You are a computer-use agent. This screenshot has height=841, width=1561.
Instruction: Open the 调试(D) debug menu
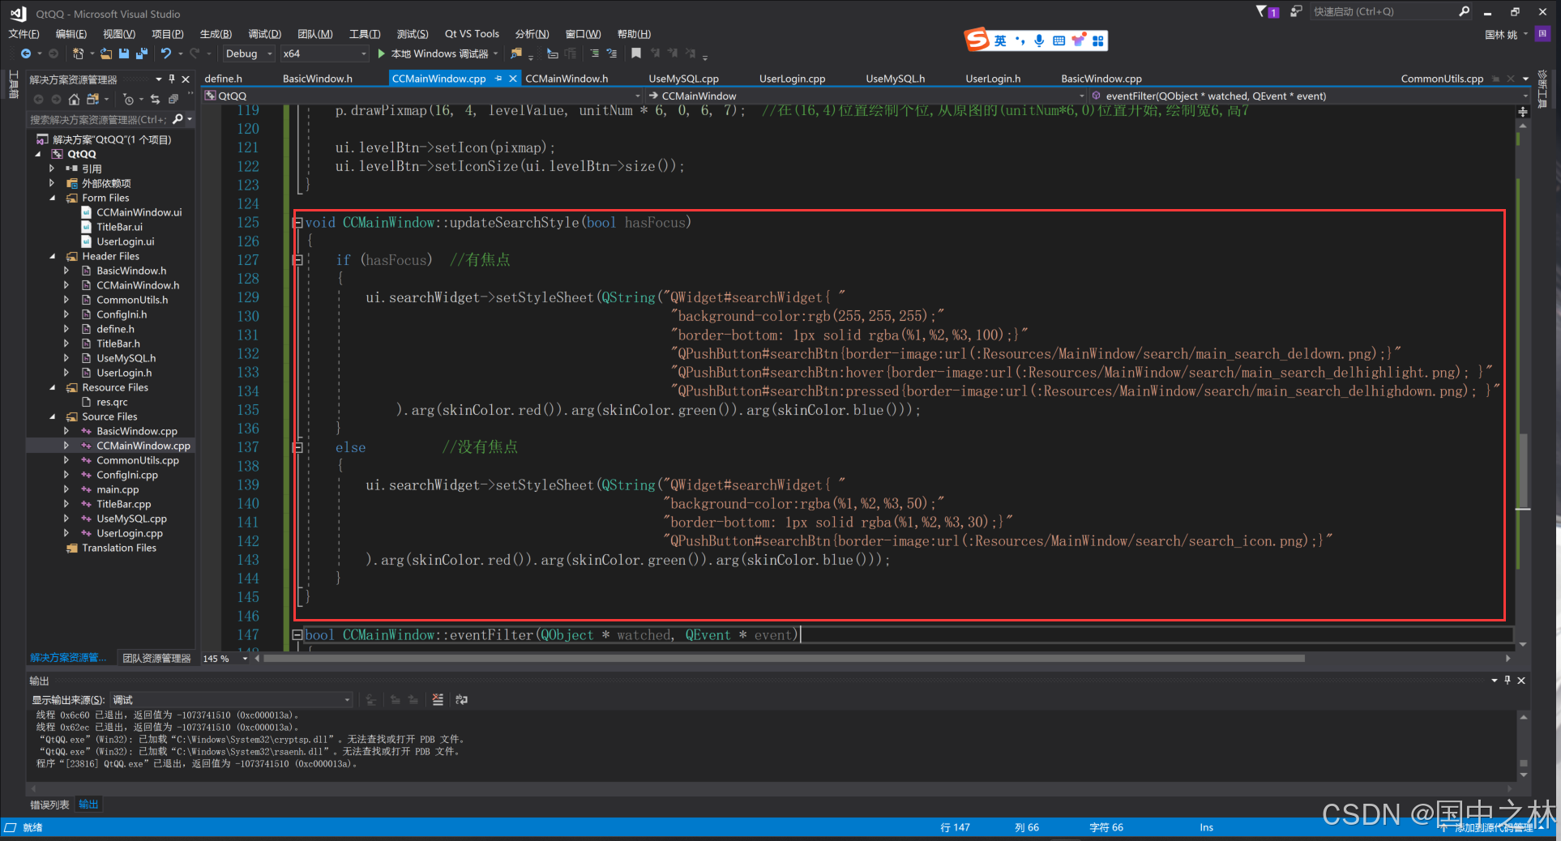(264, 34)
